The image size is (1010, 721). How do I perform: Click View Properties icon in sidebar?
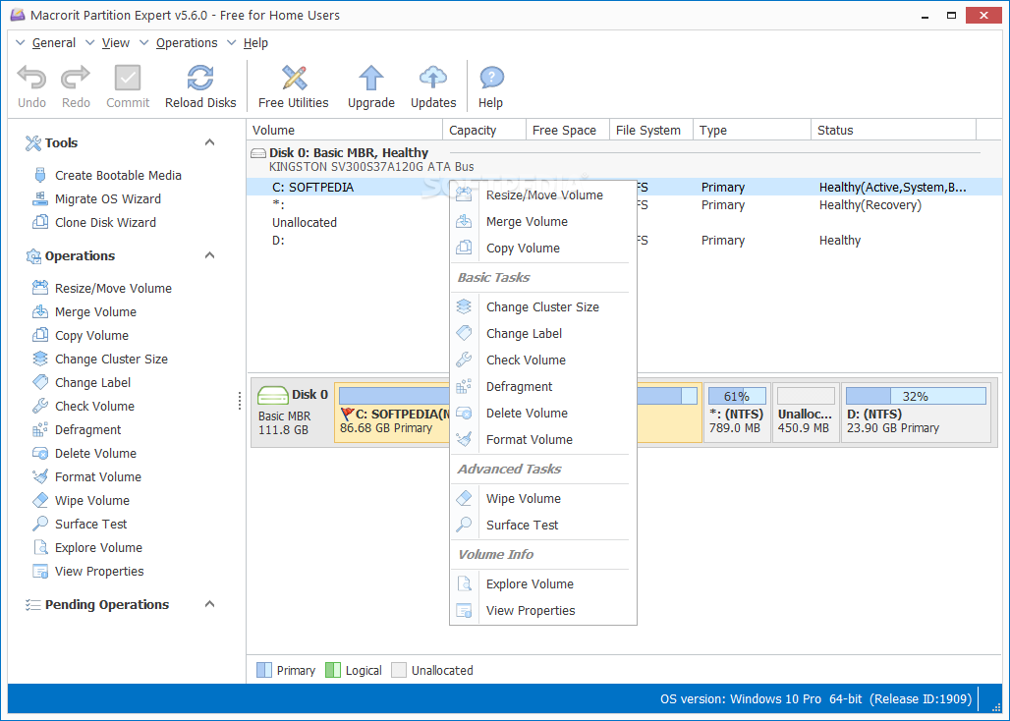pos(40,571)
